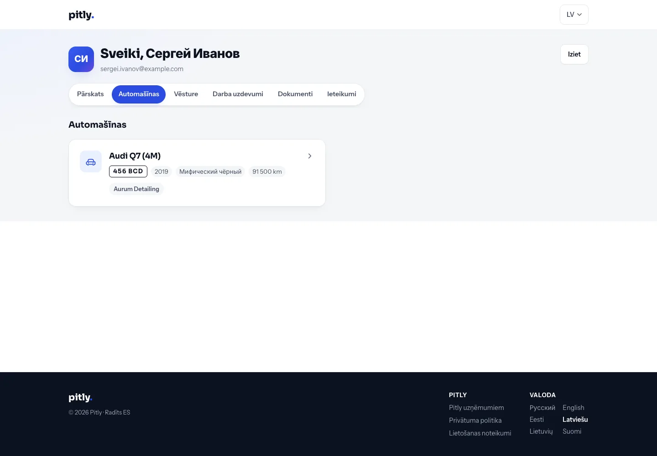Open the Vēsture tab
Screen dimensions: 657x456
pos(186,94)
